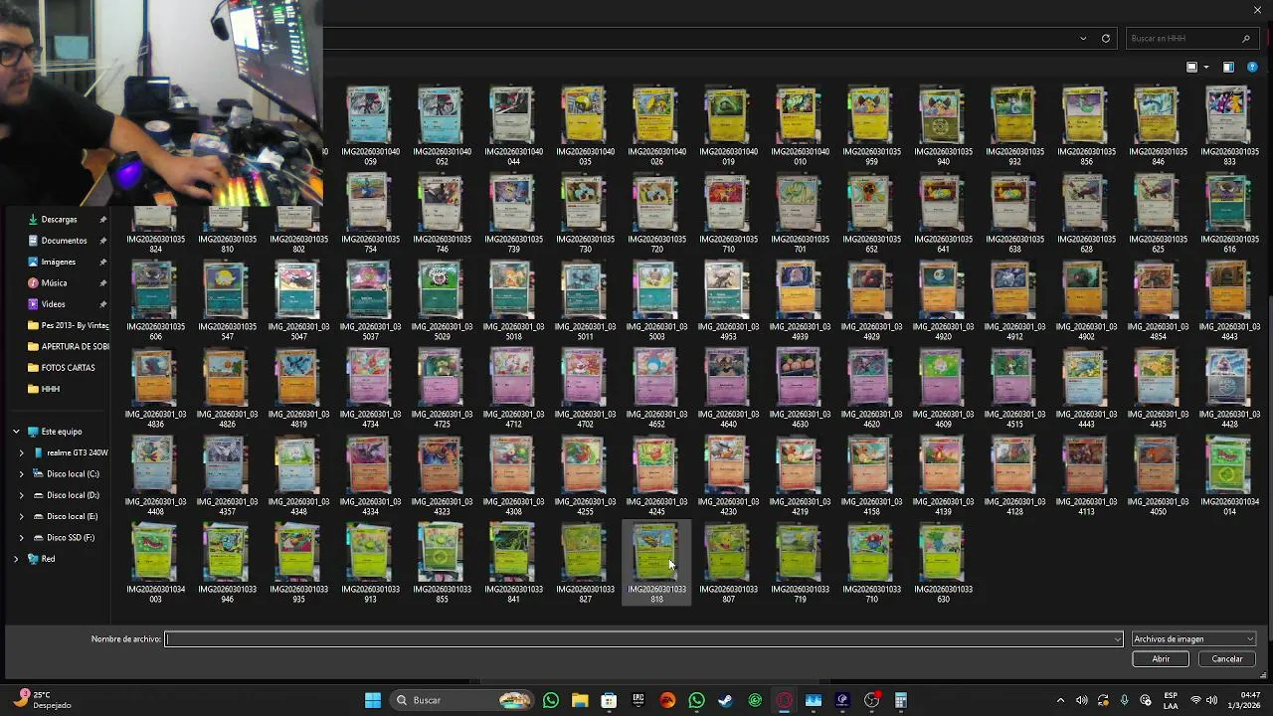The height and width of the screenshot is (716, 1273).
Task: Select thumbnail IMG_20260301_03 5047
Action: tap(298, 301)
